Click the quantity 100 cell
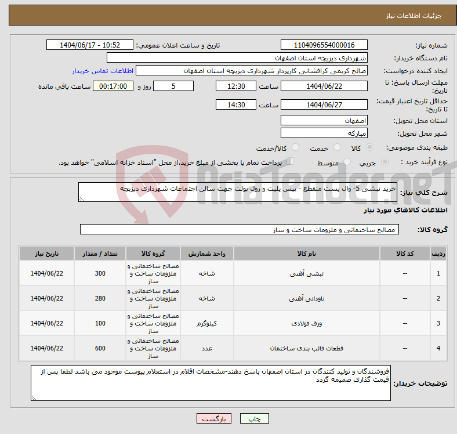The width and height of the screenshot is (457, 434). [100, 323]
